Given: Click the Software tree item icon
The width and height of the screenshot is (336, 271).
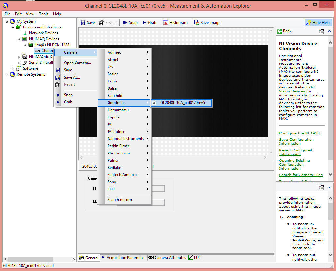Looking at the screenshot, I should point(19,68).
